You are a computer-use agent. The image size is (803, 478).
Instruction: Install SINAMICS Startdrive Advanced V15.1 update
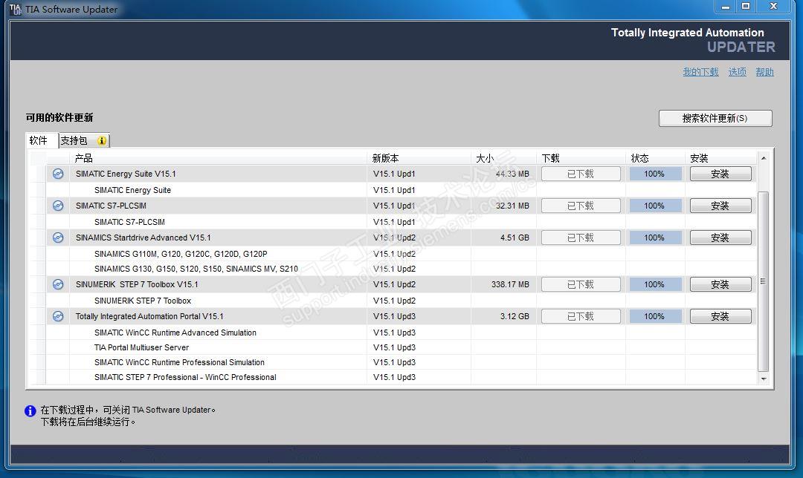click(720, 238)
